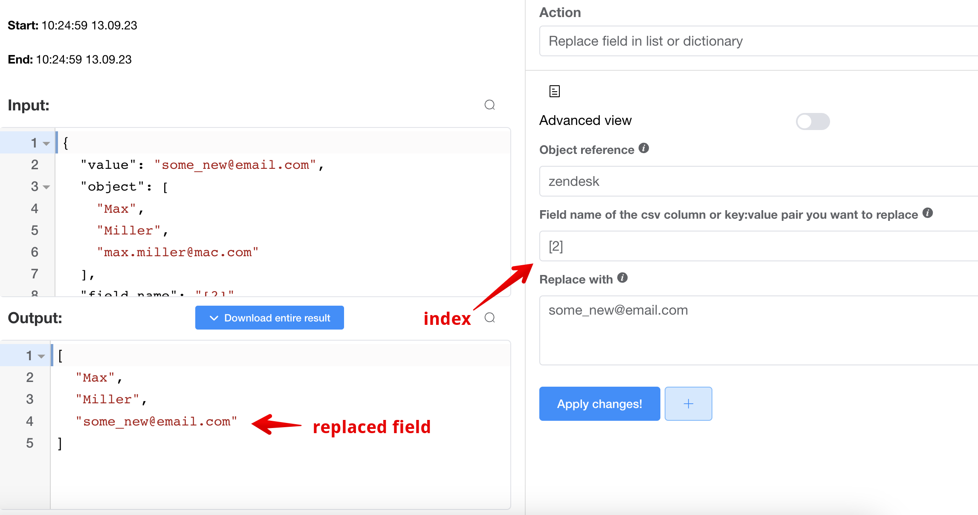978x515 pixels.
Task: Click info icon next to field name label
Action: 928,213
